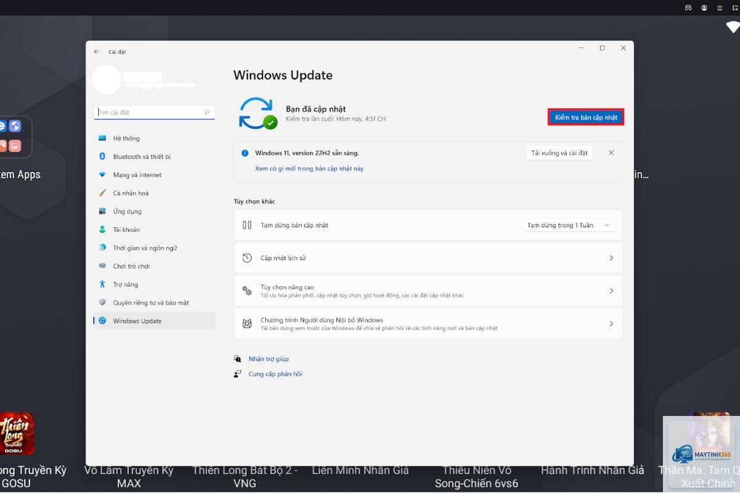Click Tùy chọn nâng cao title text

point(287,287)
